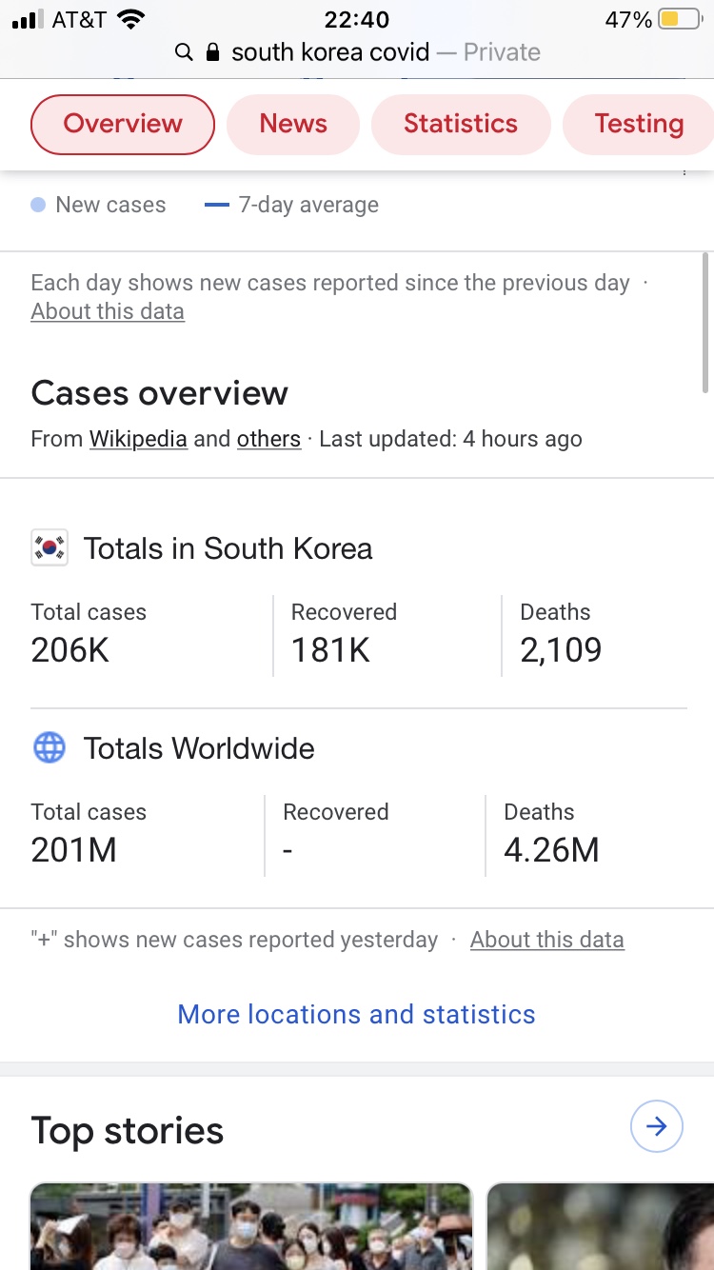Open the "others" sources link
The width and height of the screenshot is (714, 1270).
268,439
